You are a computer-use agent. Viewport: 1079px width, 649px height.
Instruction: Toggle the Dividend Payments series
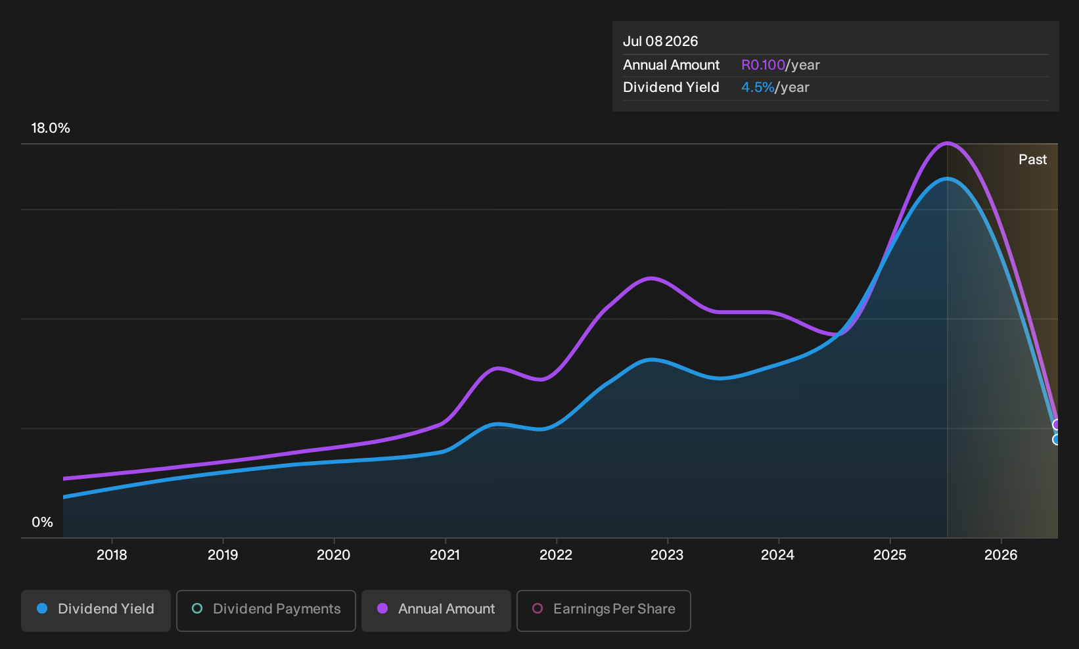266,611
